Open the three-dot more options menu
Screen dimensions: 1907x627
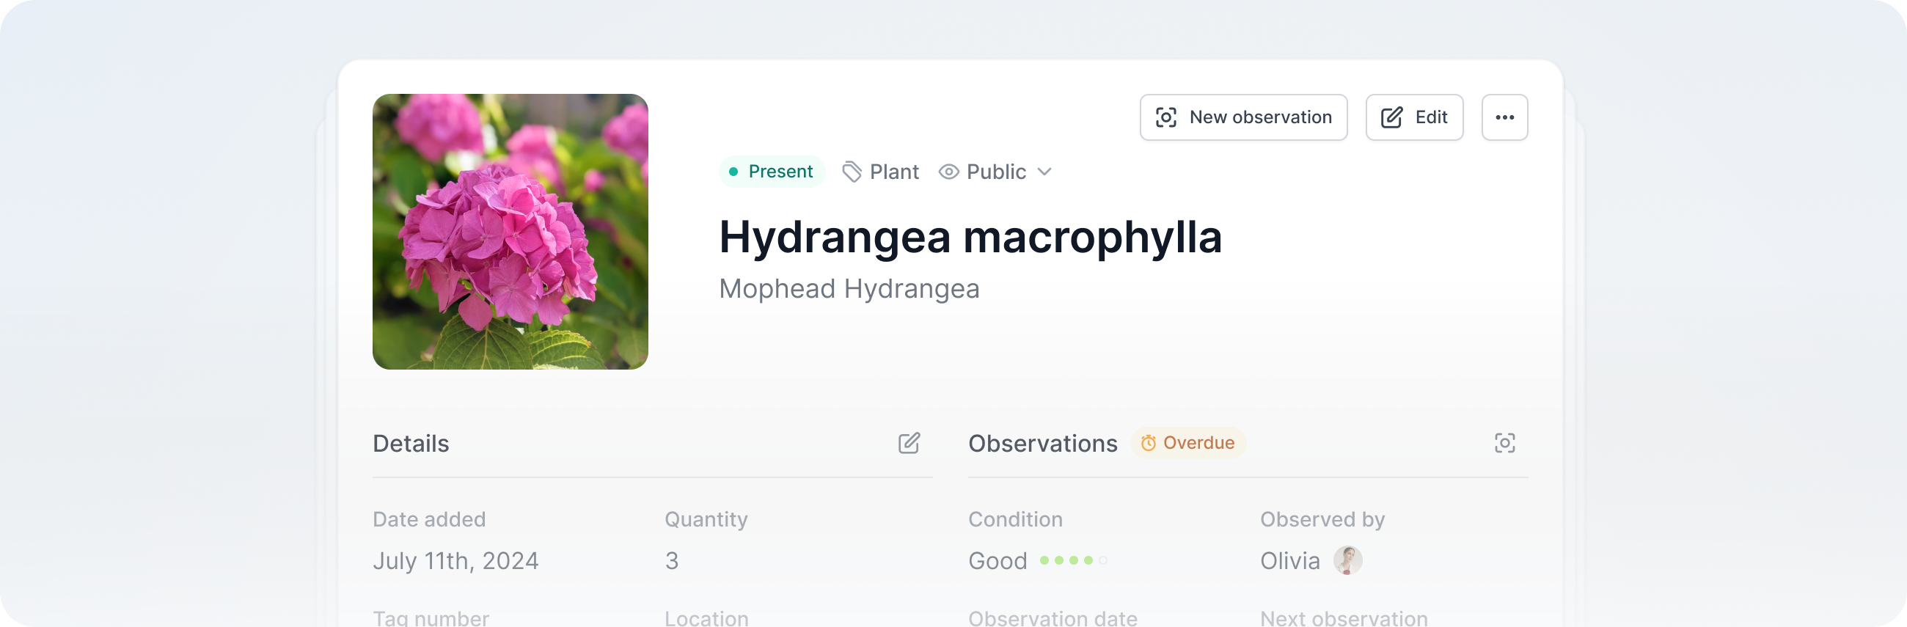(1504, 117)
